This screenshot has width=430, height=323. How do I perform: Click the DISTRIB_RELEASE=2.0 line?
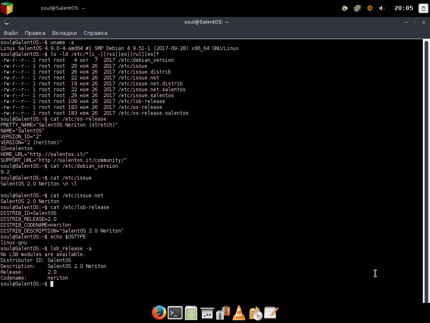(29, 219)
